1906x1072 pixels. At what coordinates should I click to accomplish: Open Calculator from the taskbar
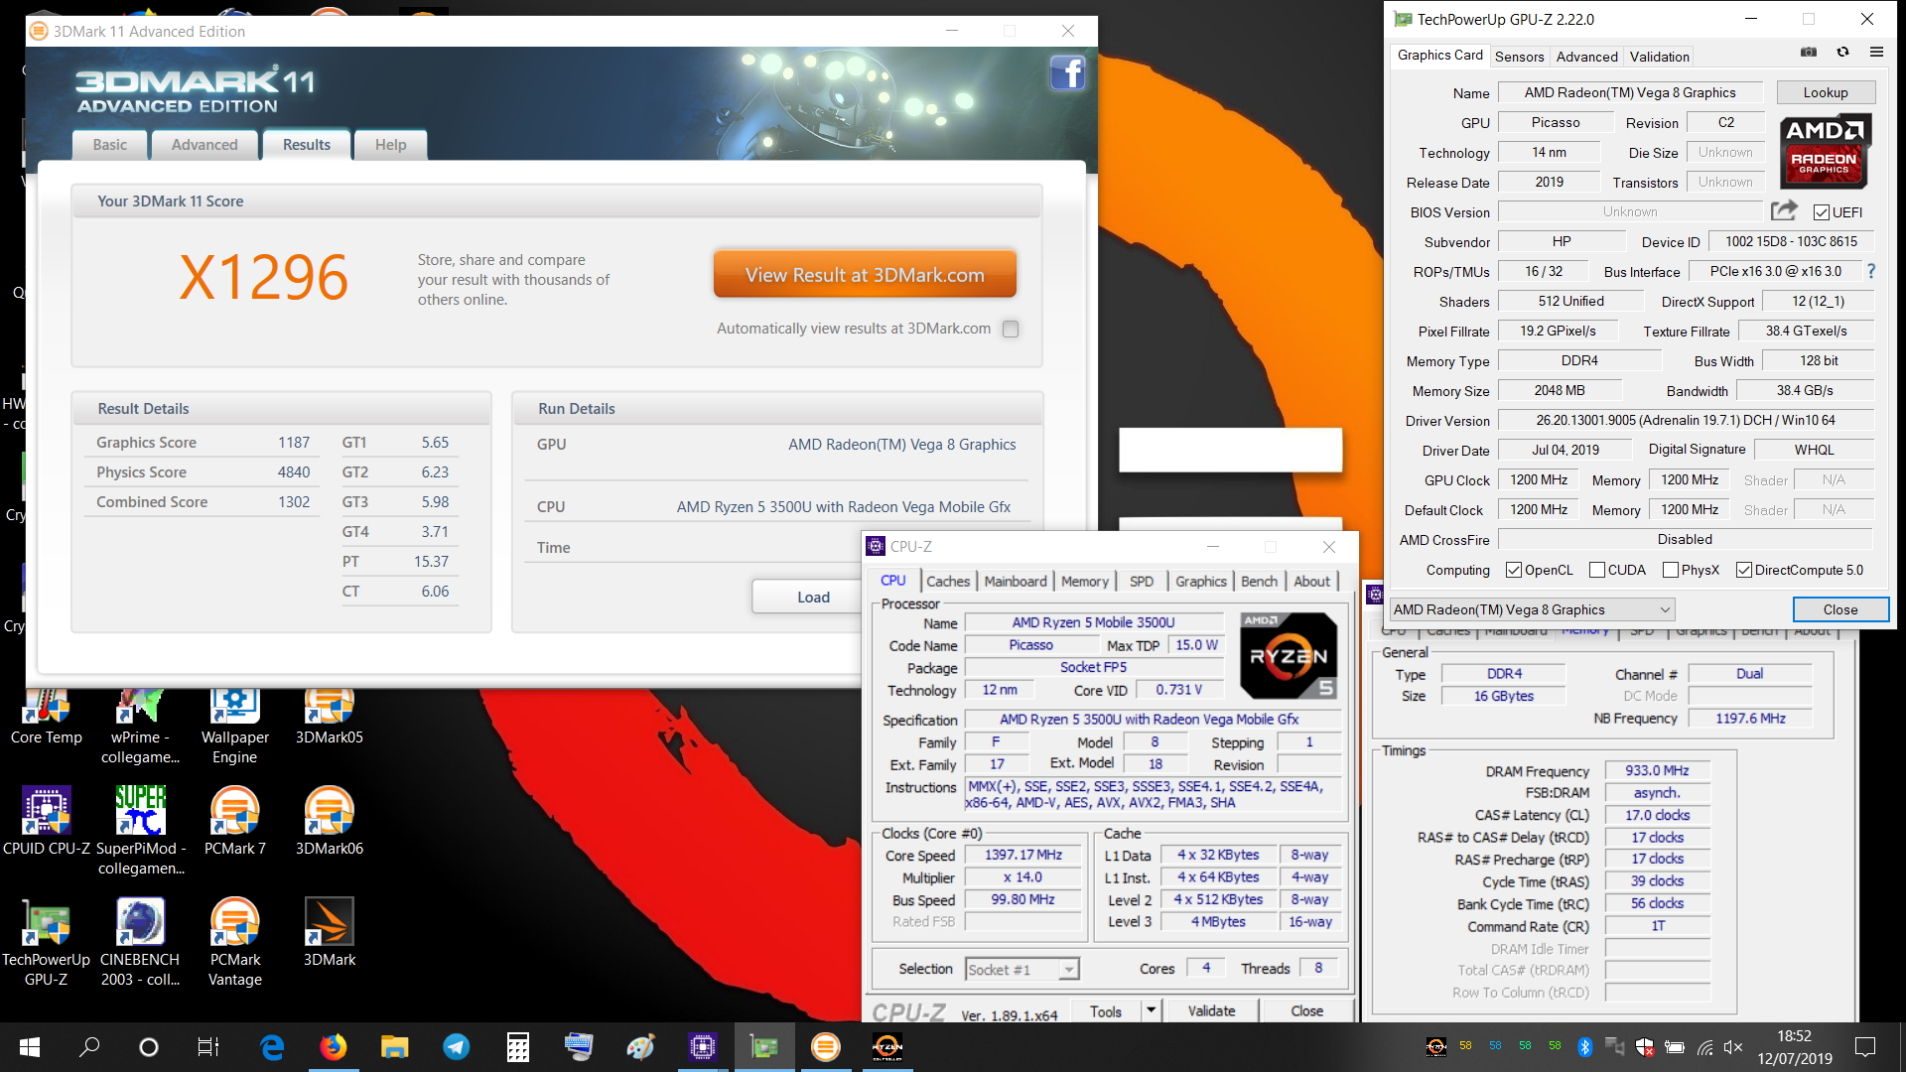pos(517,1047)
